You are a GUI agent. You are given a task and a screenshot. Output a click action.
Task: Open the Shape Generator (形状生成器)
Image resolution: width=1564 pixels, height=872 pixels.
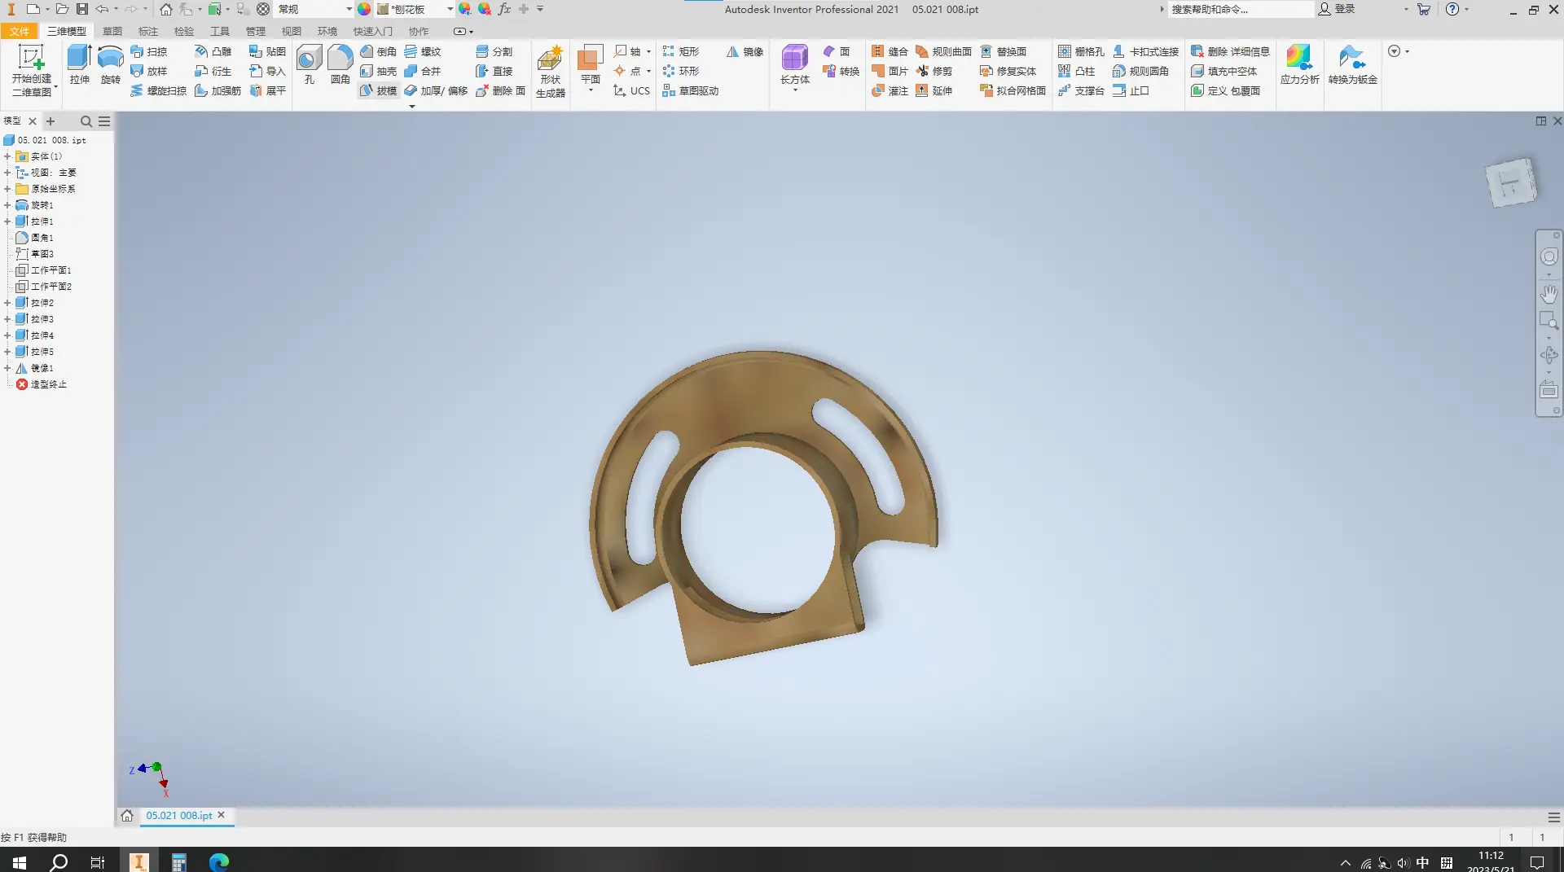point(551,72)
